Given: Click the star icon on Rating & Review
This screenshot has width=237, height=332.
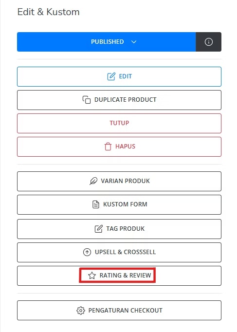Looking at the screenshot, I should click(x=92, y=276).
